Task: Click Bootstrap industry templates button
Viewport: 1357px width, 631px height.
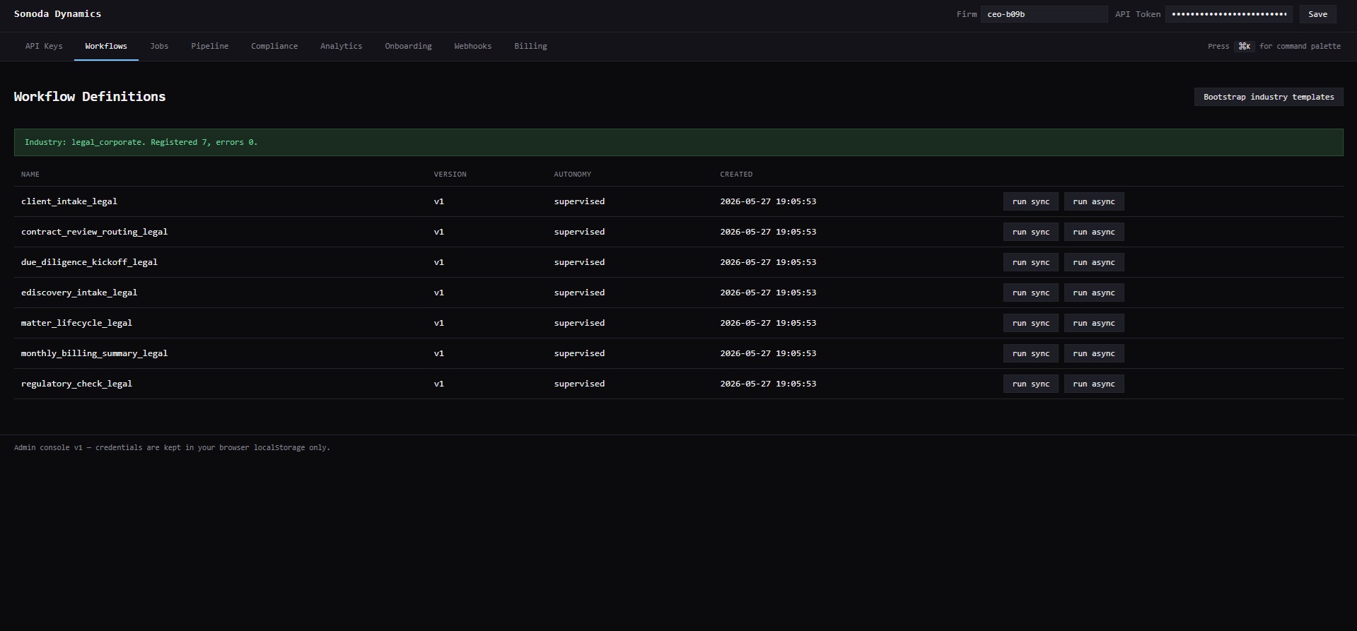Action: (1269, 97)
